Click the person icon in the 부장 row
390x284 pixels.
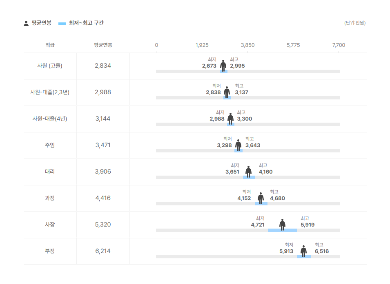(x=304, y=251)
